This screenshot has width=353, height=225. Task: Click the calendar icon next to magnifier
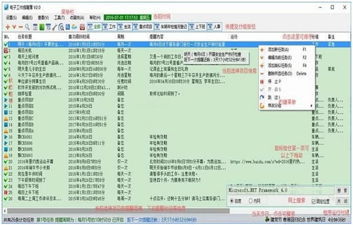point(35,27)
